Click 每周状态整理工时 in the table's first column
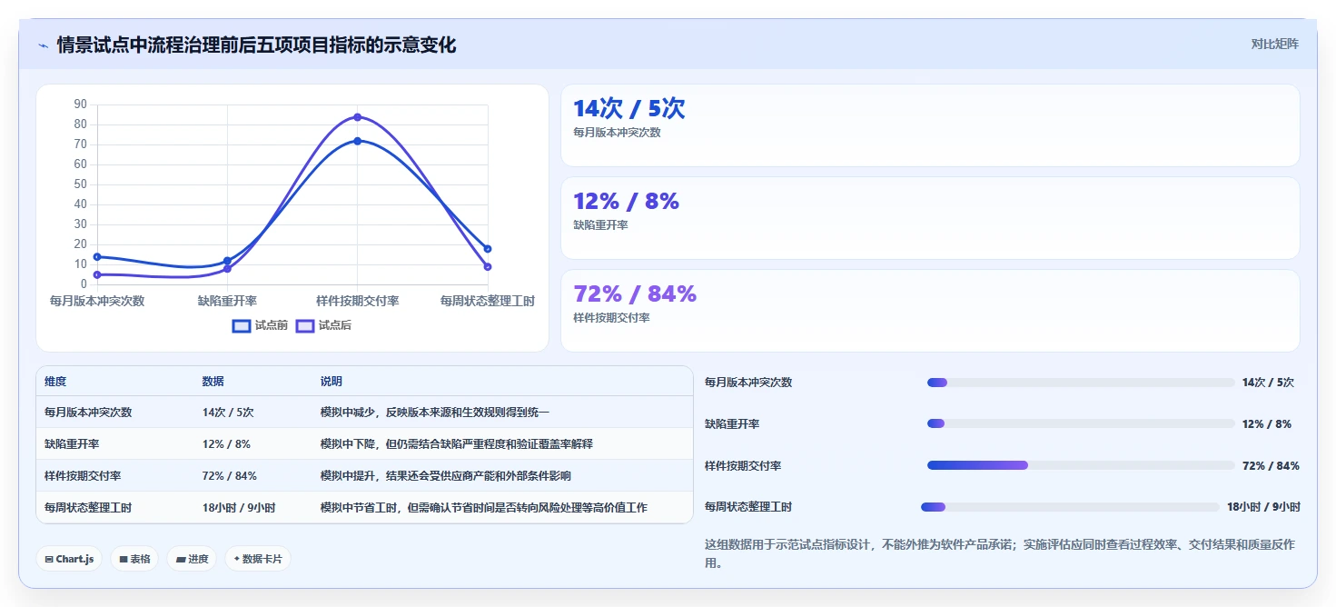Screen dimensions: 1336x607 pos(88,508)
